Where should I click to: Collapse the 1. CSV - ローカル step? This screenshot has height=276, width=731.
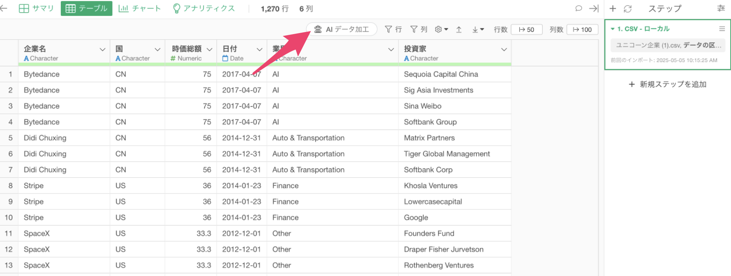[612, 29]
